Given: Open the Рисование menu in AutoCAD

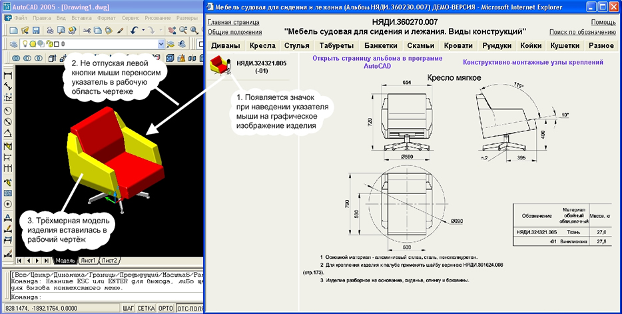Looking at the screenshot, I should pyautogui.click(x=158, y=18).
